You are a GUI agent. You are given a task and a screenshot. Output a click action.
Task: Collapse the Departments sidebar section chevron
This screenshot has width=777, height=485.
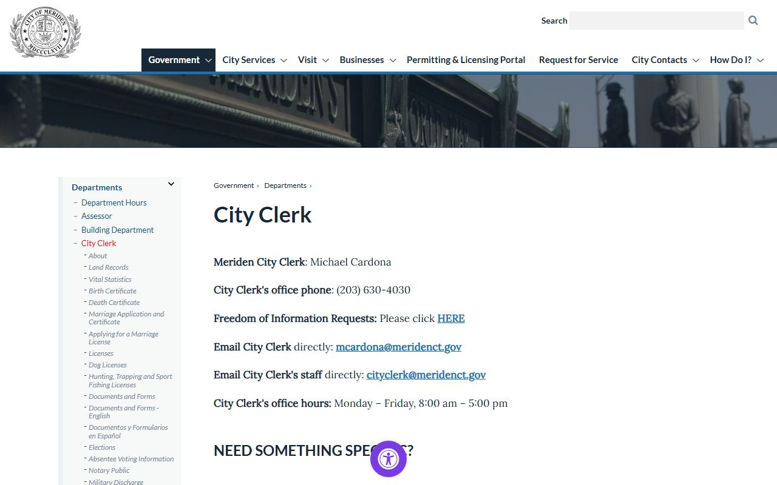coord(171,184)
